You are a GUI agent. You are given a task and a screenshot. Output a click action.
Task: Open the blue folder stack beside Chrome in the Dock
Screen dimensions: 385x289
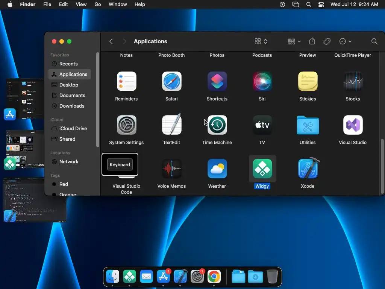238,277
